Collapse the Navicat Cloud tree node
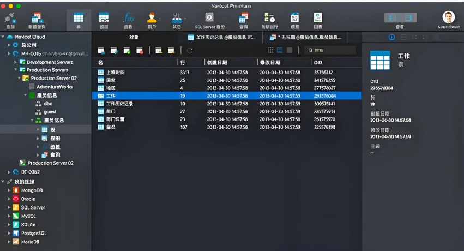 coord(4,37)
